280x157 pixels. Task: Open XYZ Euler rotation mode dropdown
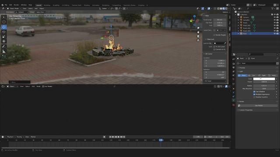coord(215,81)
